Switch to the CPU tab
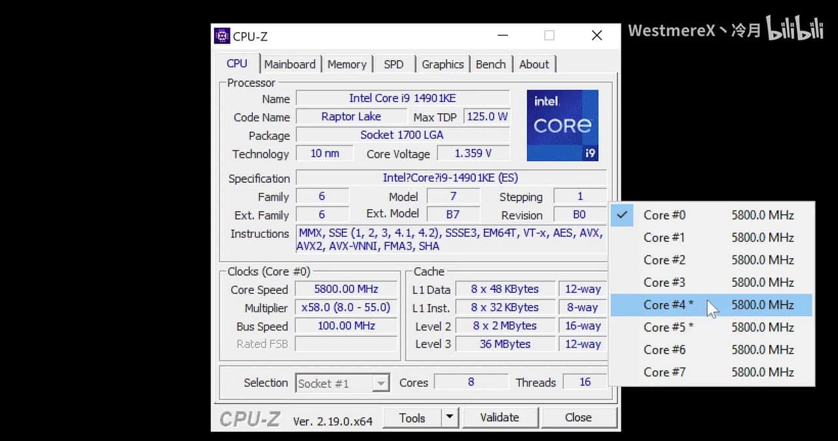 tap(237, 63)
